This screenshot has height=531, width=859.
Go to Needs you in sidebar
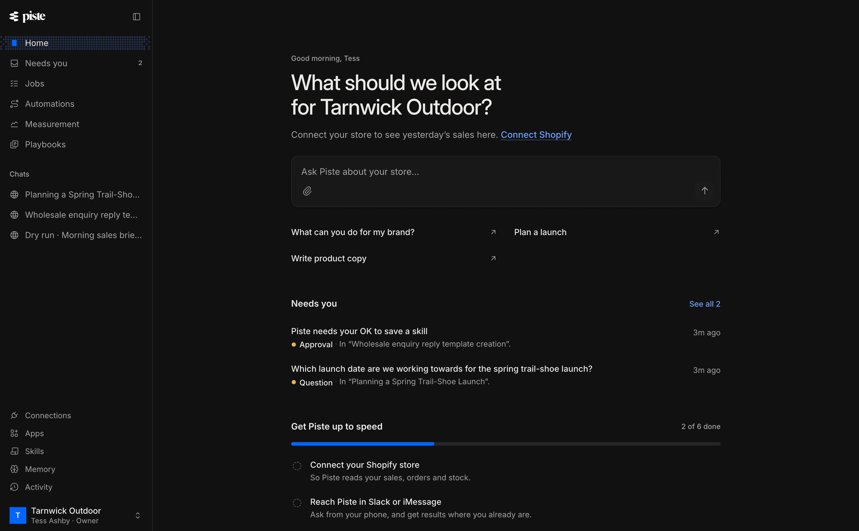(76, 63)
